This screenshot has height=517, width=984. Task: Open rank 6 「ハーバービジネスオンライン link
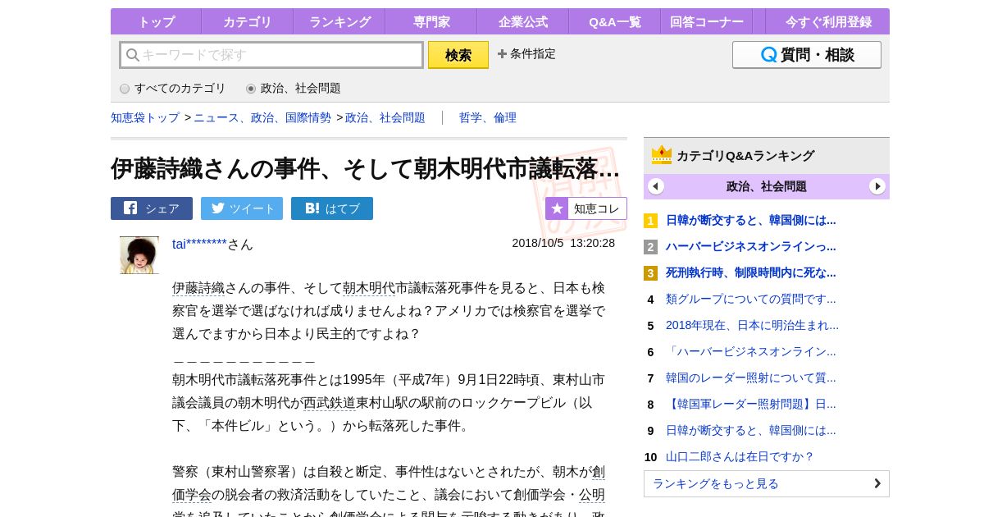coord(751,351)
